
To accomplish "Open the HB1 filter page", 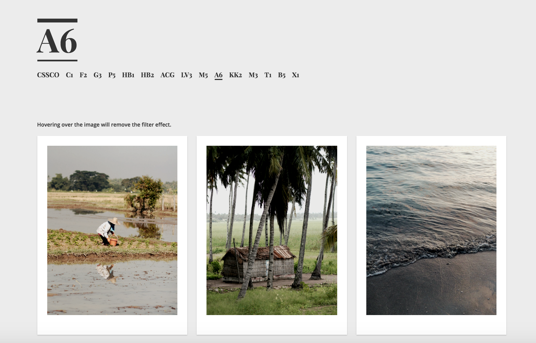I will click(128, 75).
